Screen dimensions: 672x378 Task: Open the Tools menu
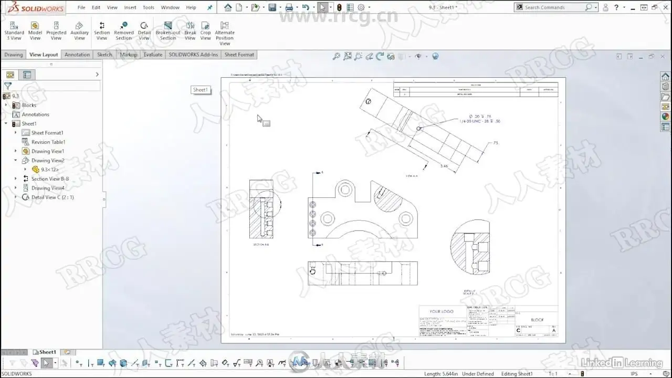[x=149, y=7]
